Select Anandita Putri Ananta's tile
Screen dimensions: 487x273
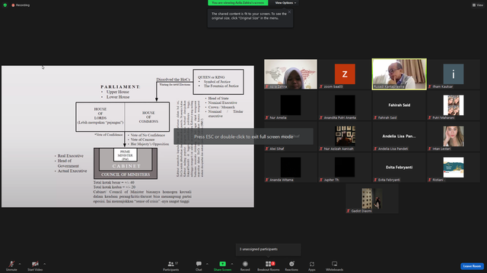tap(345, 105)
